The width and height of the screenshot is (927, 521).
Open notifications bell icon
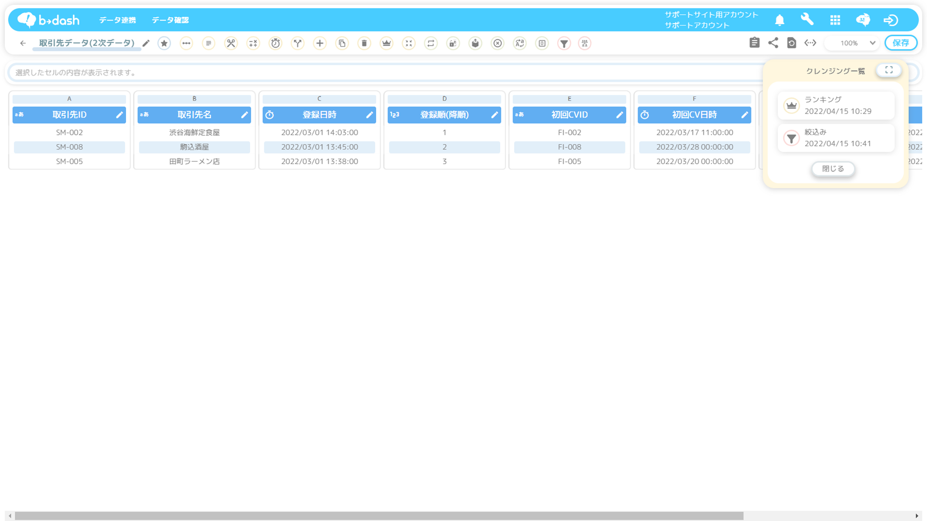pyautogui.click(x=779, y=20)
